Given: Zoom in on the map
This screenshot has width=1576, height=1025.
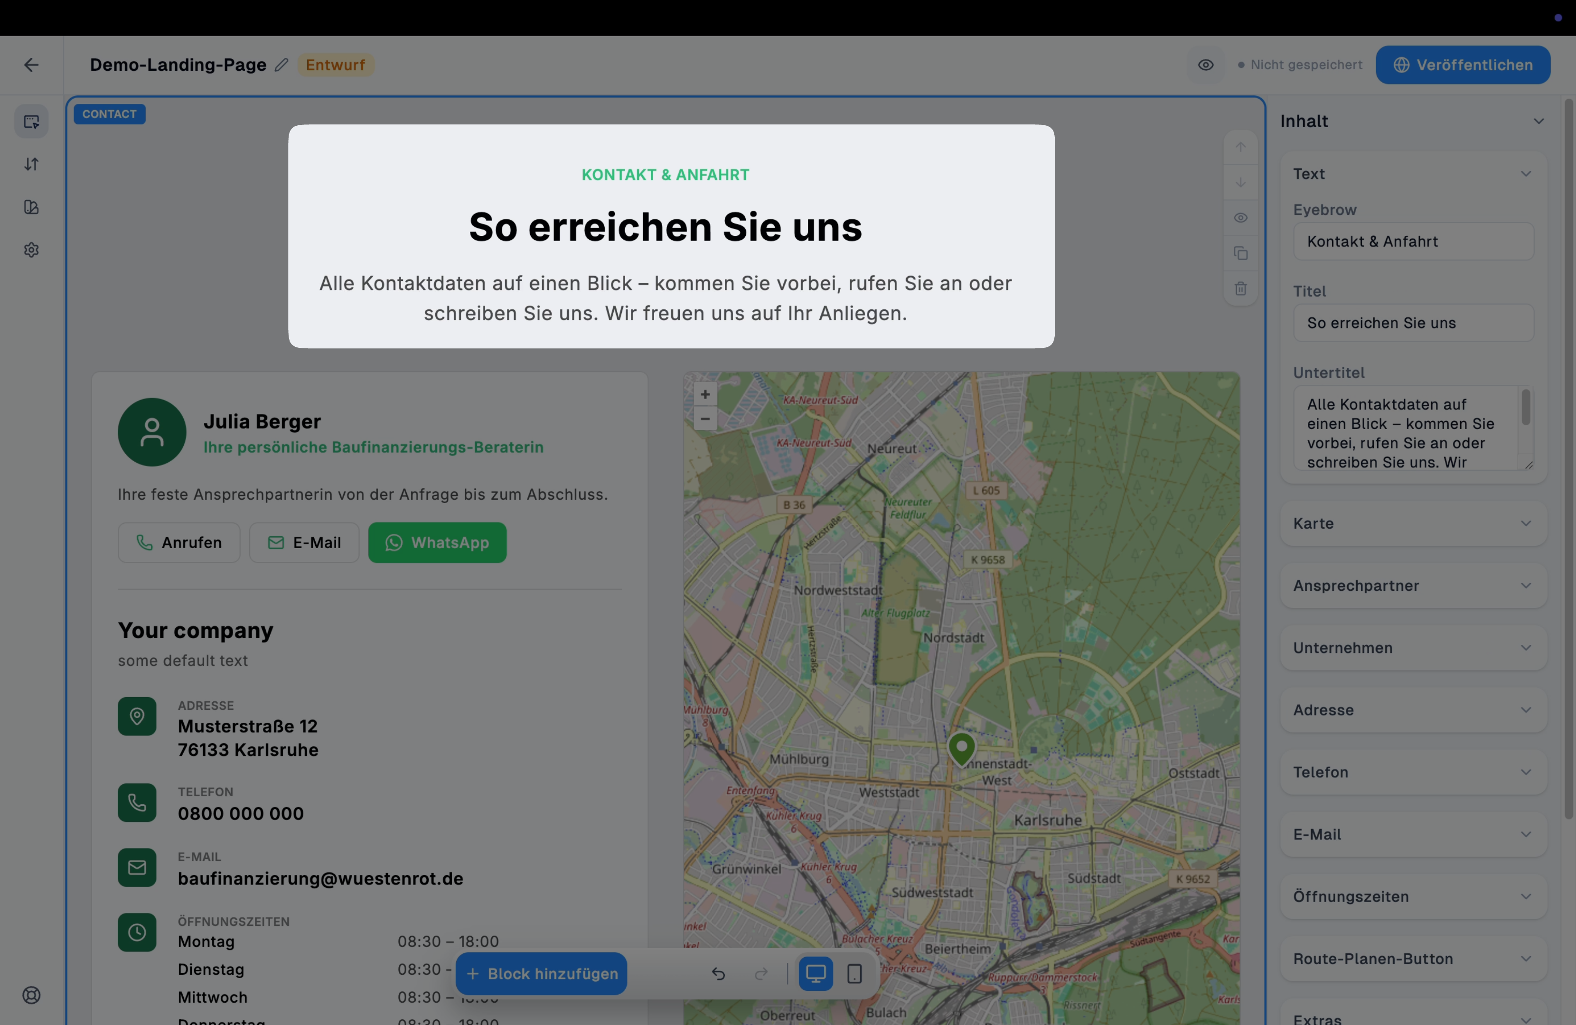Looking at the screenshot, I should 704,395.
